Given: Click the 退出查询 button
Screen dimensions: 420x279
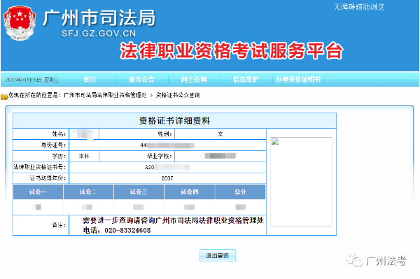Looking at the screenshot, I should tap(218, 255).
